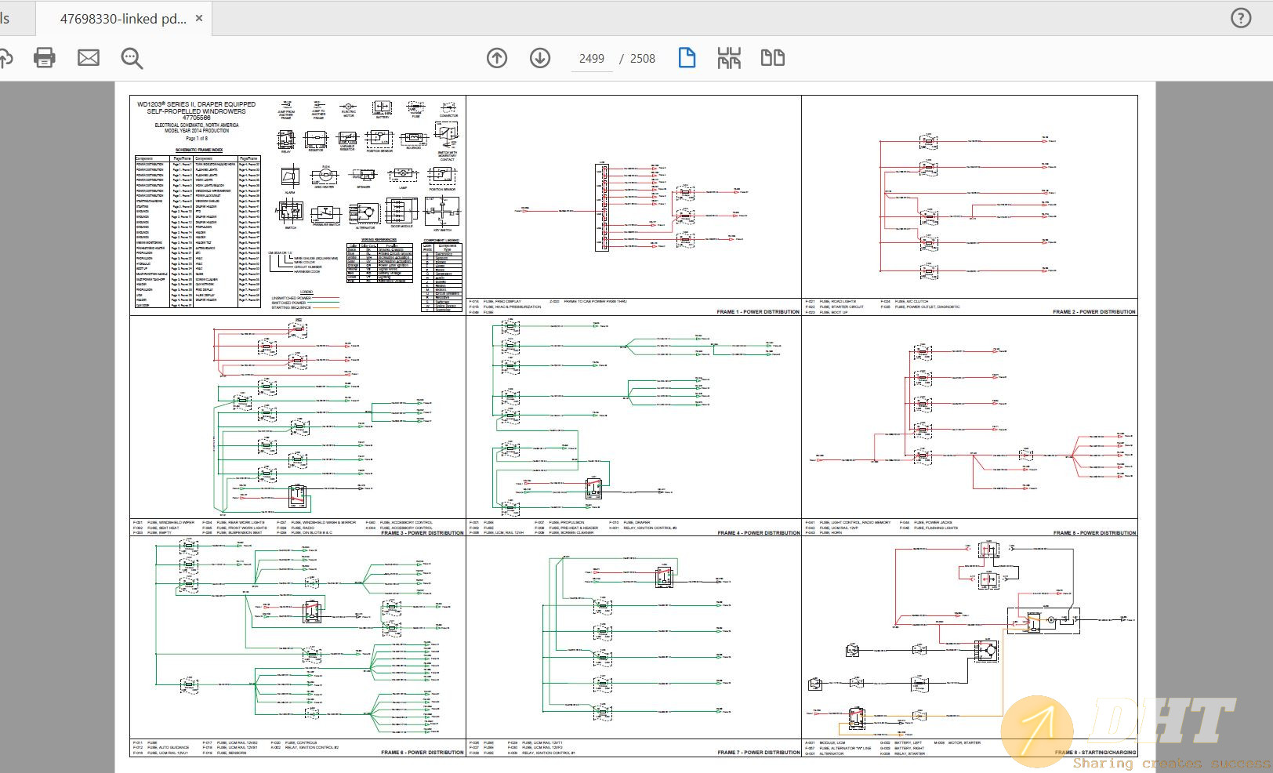
Task: Select single page view icon
Action: 687,57
